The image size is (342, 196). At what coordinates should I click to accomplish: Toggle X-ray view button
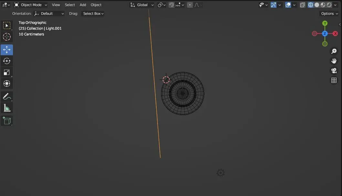click(302, 5)
